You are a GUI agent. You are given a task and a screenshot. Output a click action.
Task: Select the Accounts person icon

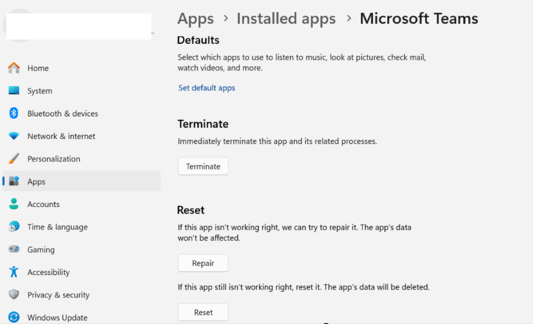tap(14, 204)
